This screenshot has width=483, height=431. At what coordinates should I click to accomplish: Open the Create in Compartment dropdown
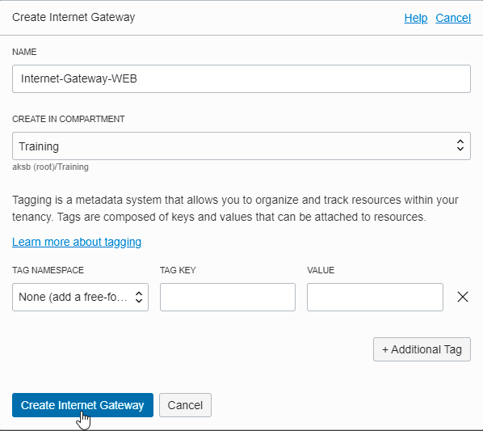point(241,146)
